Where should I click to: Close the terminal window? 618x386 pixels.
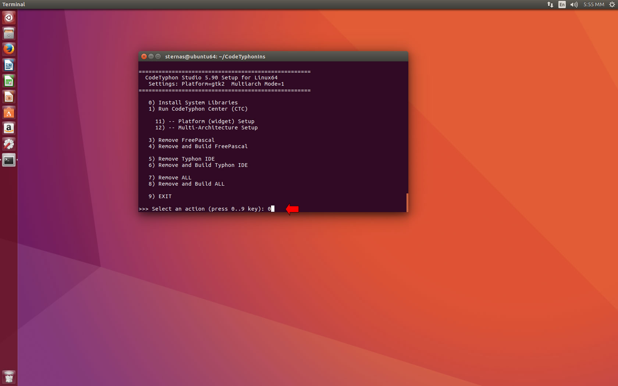[x=144, y=56]
